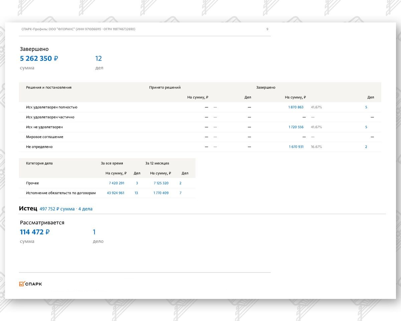Click the 13 all-time contract obligation cases
The width and height of the screenshot is (401, 321).
pos(136,193)
